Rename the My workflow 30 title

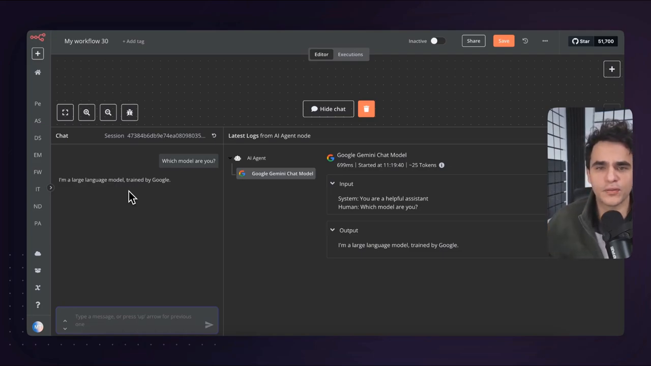(x=86, y=41)
